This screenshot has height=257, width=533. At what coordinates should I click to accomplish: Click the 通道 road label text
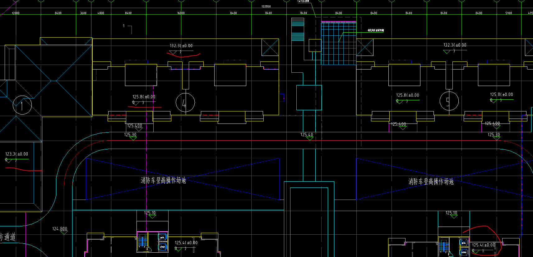10,237
